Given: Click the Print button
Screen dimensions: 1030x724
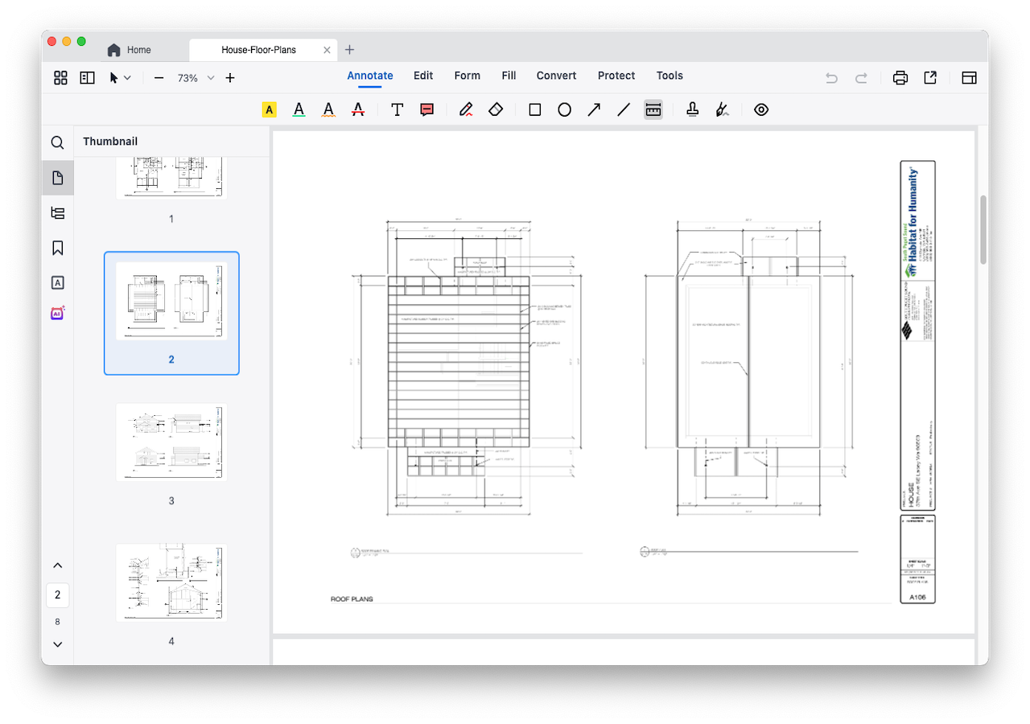Looking at the screenshot, I should click(900, 78).
